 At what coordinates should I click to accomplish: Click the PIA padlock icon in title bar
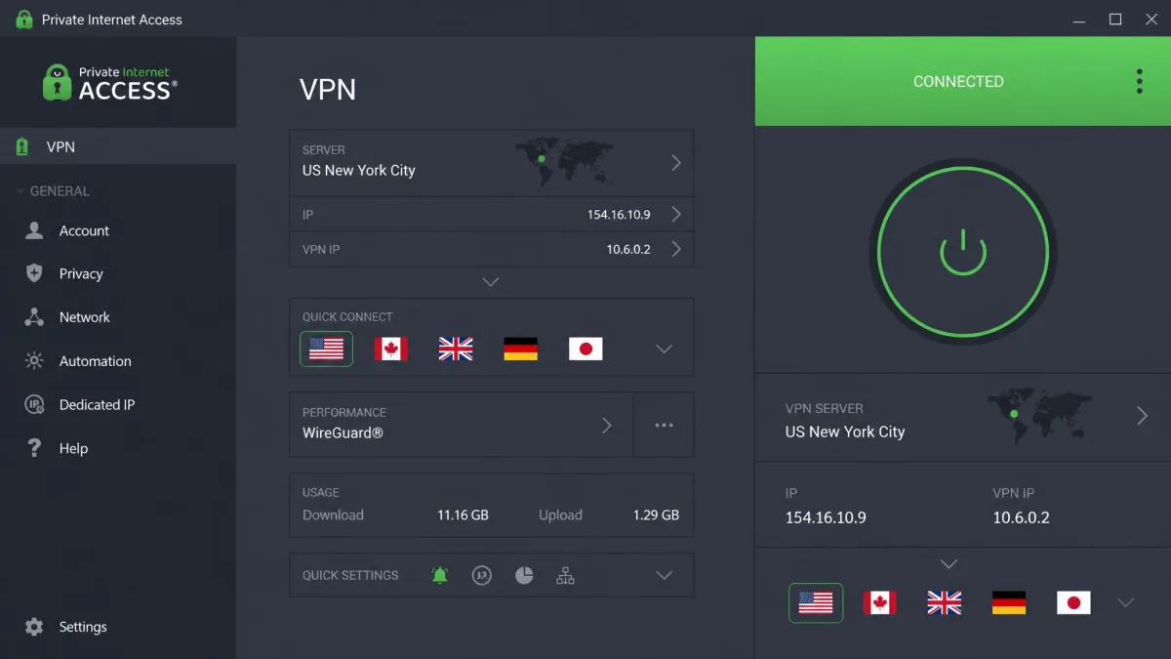pos(24,19)
